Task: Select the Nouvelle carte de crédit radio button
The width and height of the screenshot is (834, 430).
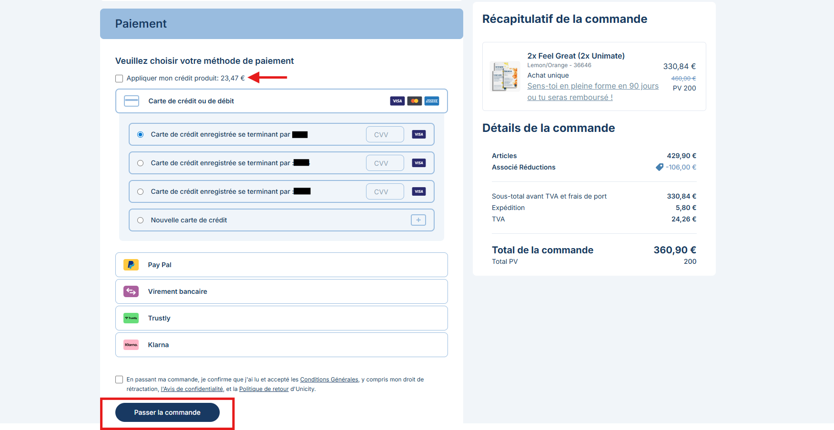Action: 141,220
